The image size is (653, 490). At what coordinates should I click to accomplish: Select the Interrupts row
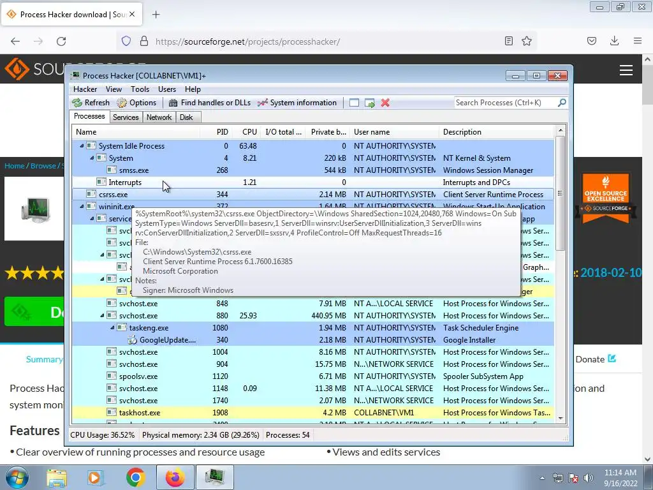point(312,182)
